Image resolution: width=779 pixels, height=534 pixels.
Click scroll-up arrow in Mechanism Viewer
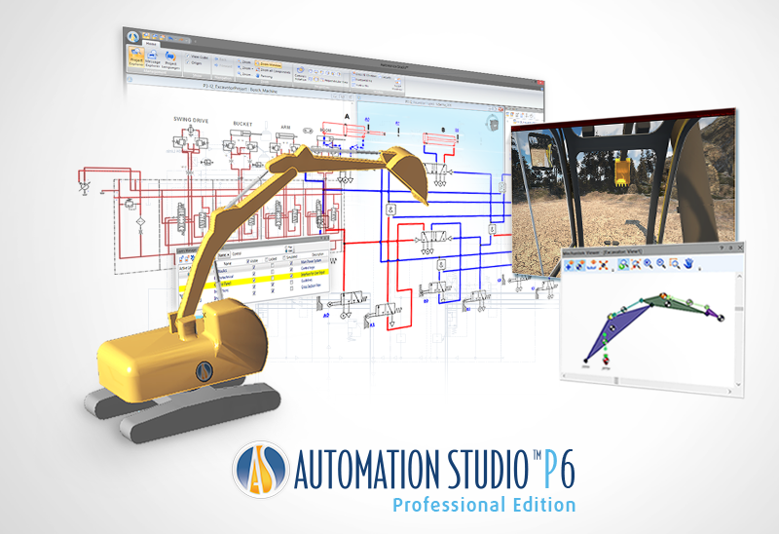[740, 276]
